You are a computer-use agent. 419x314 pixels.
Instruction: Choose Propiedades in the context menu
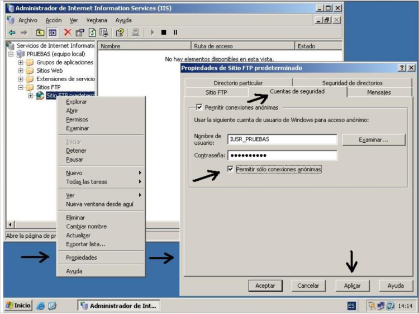coord(102,257)
